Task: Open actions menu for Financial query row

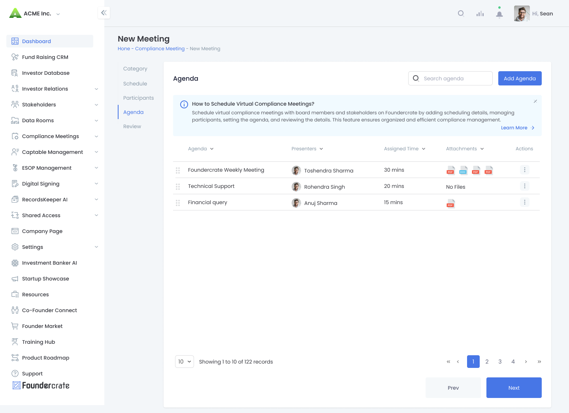Action: [525, 202]
